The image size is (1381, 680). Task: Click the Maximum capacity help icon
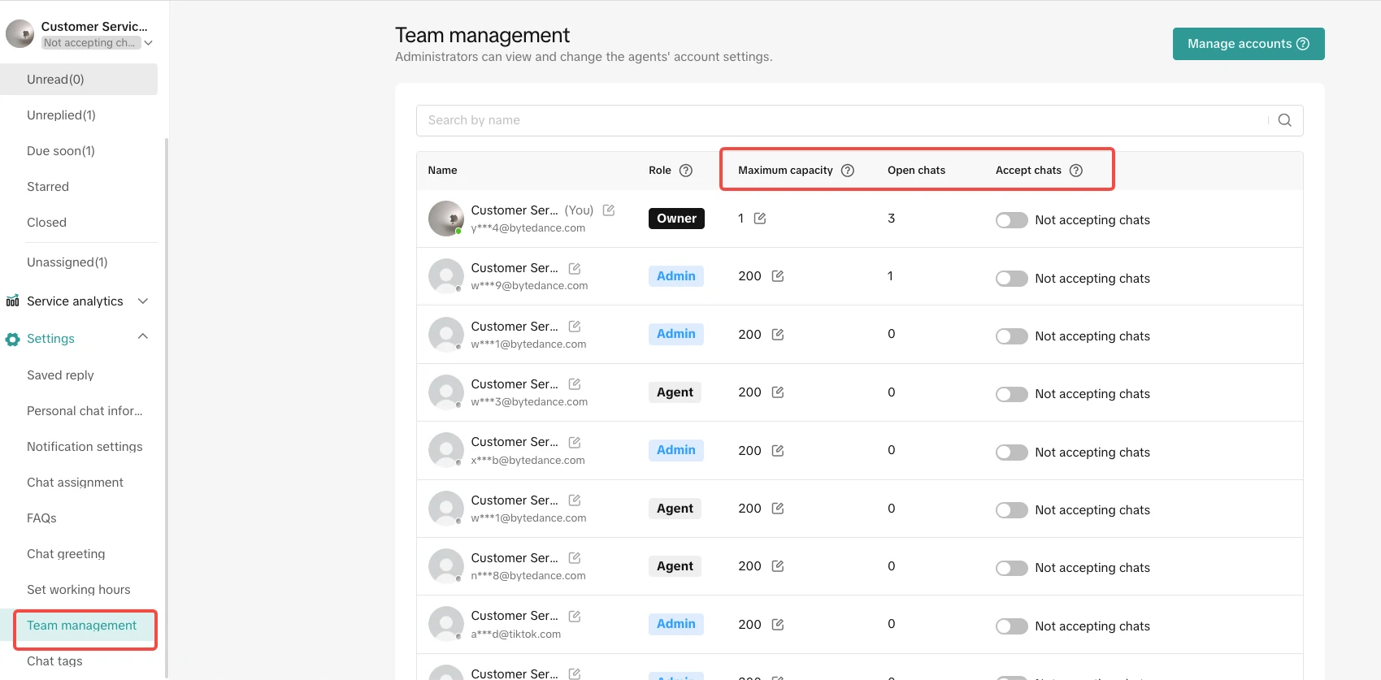[847, 171]
